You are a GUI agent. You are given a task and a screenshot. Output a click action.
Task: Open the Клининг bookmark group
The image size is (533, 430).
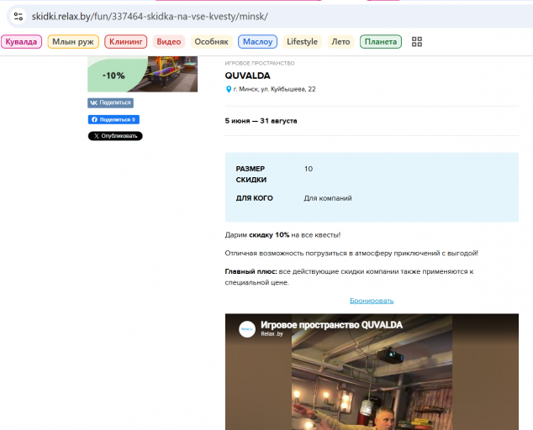click(126, 42)
